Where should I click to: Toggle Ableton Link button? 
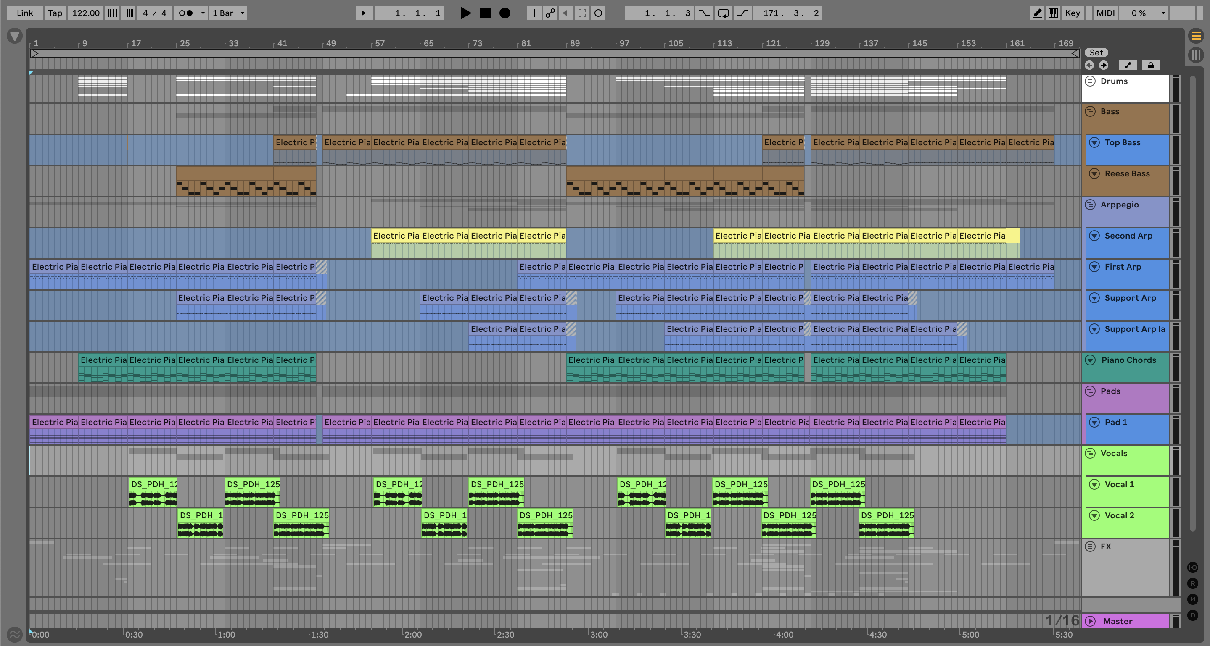pos(25,13)
